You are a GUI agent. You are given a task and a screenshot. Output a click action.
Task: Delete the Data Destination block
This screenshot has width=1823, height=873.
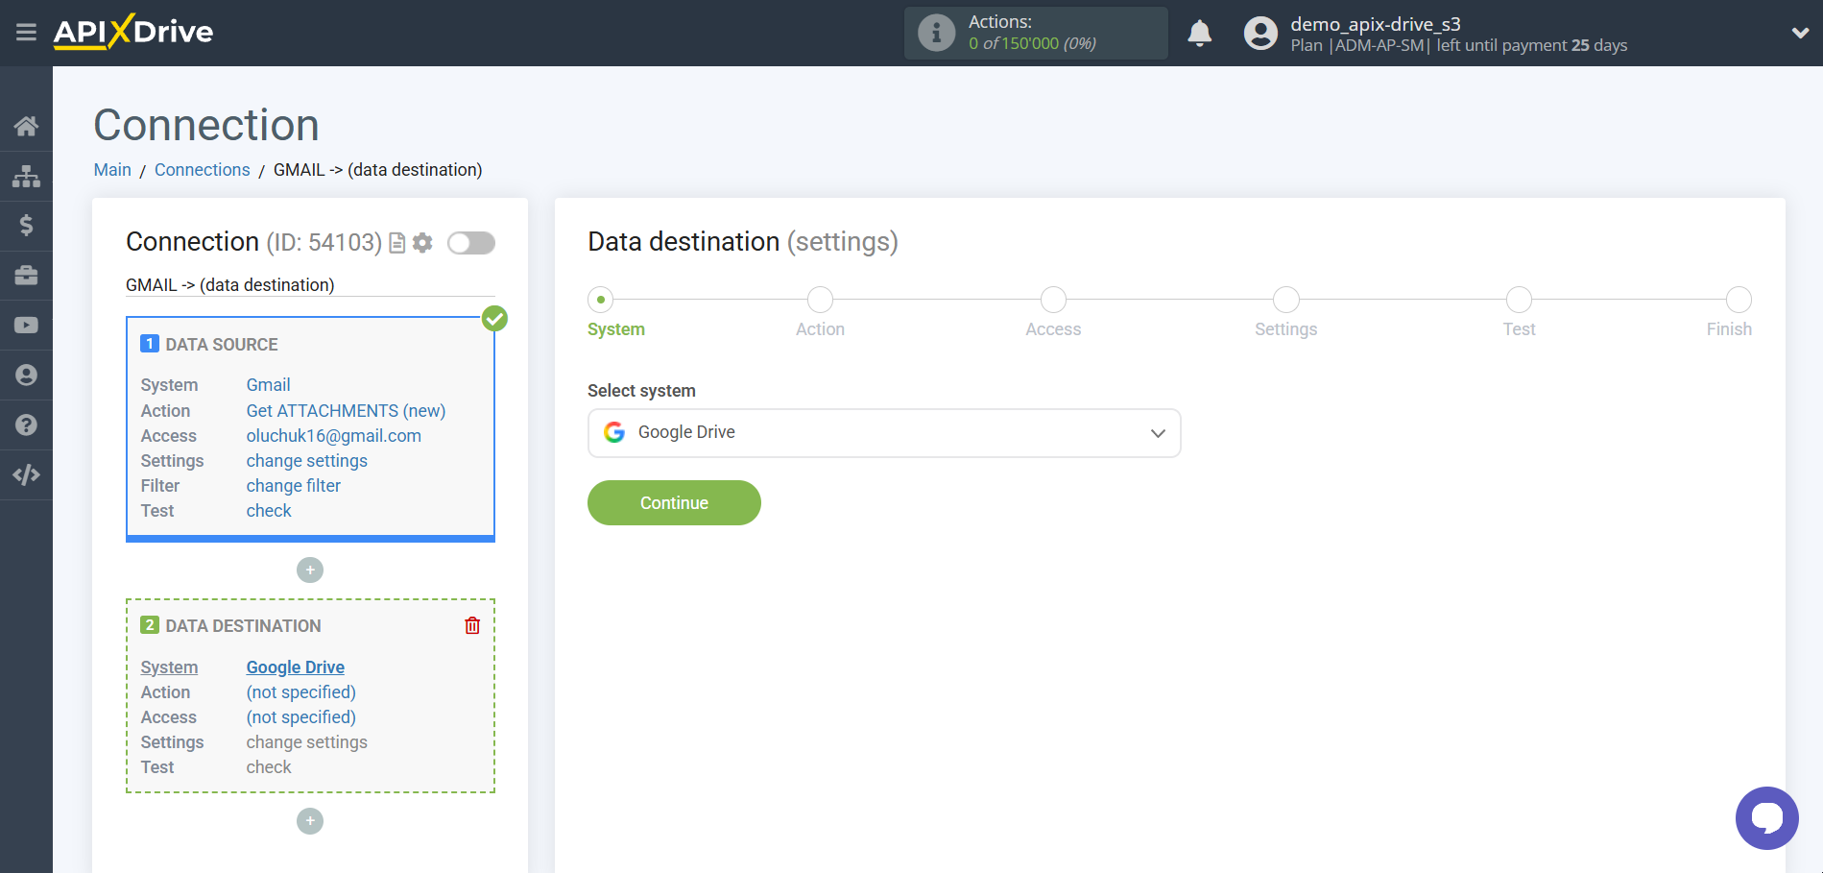[472, 625]
